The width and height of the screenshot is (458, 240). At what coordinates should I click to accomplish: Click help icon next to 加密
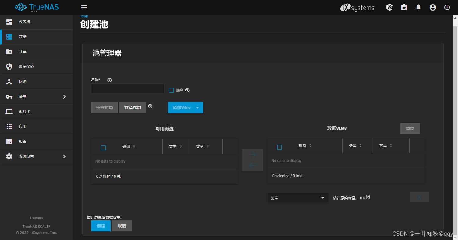187,90
